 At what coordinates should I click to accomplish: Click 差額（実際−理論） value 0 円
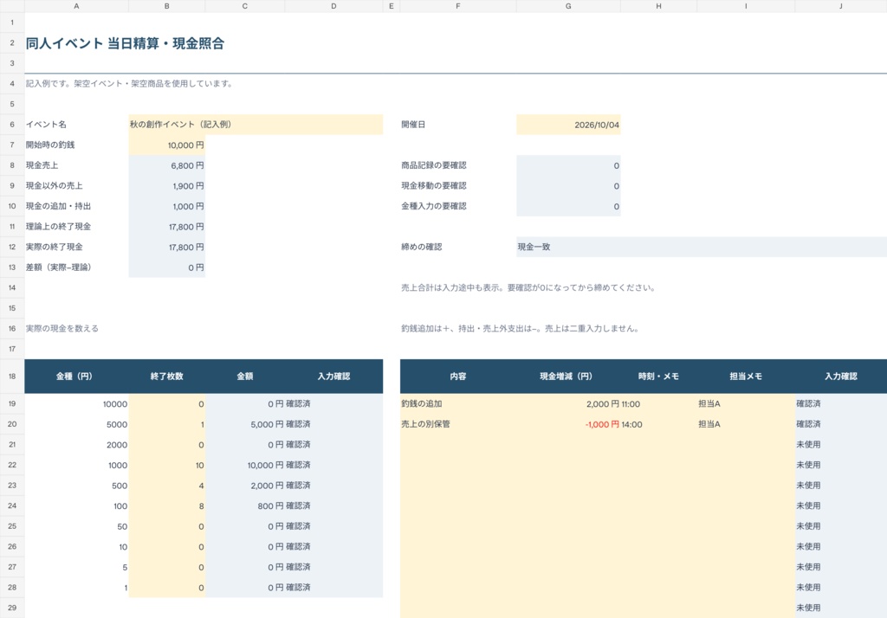pyautogui.click(x=167, y=267)
